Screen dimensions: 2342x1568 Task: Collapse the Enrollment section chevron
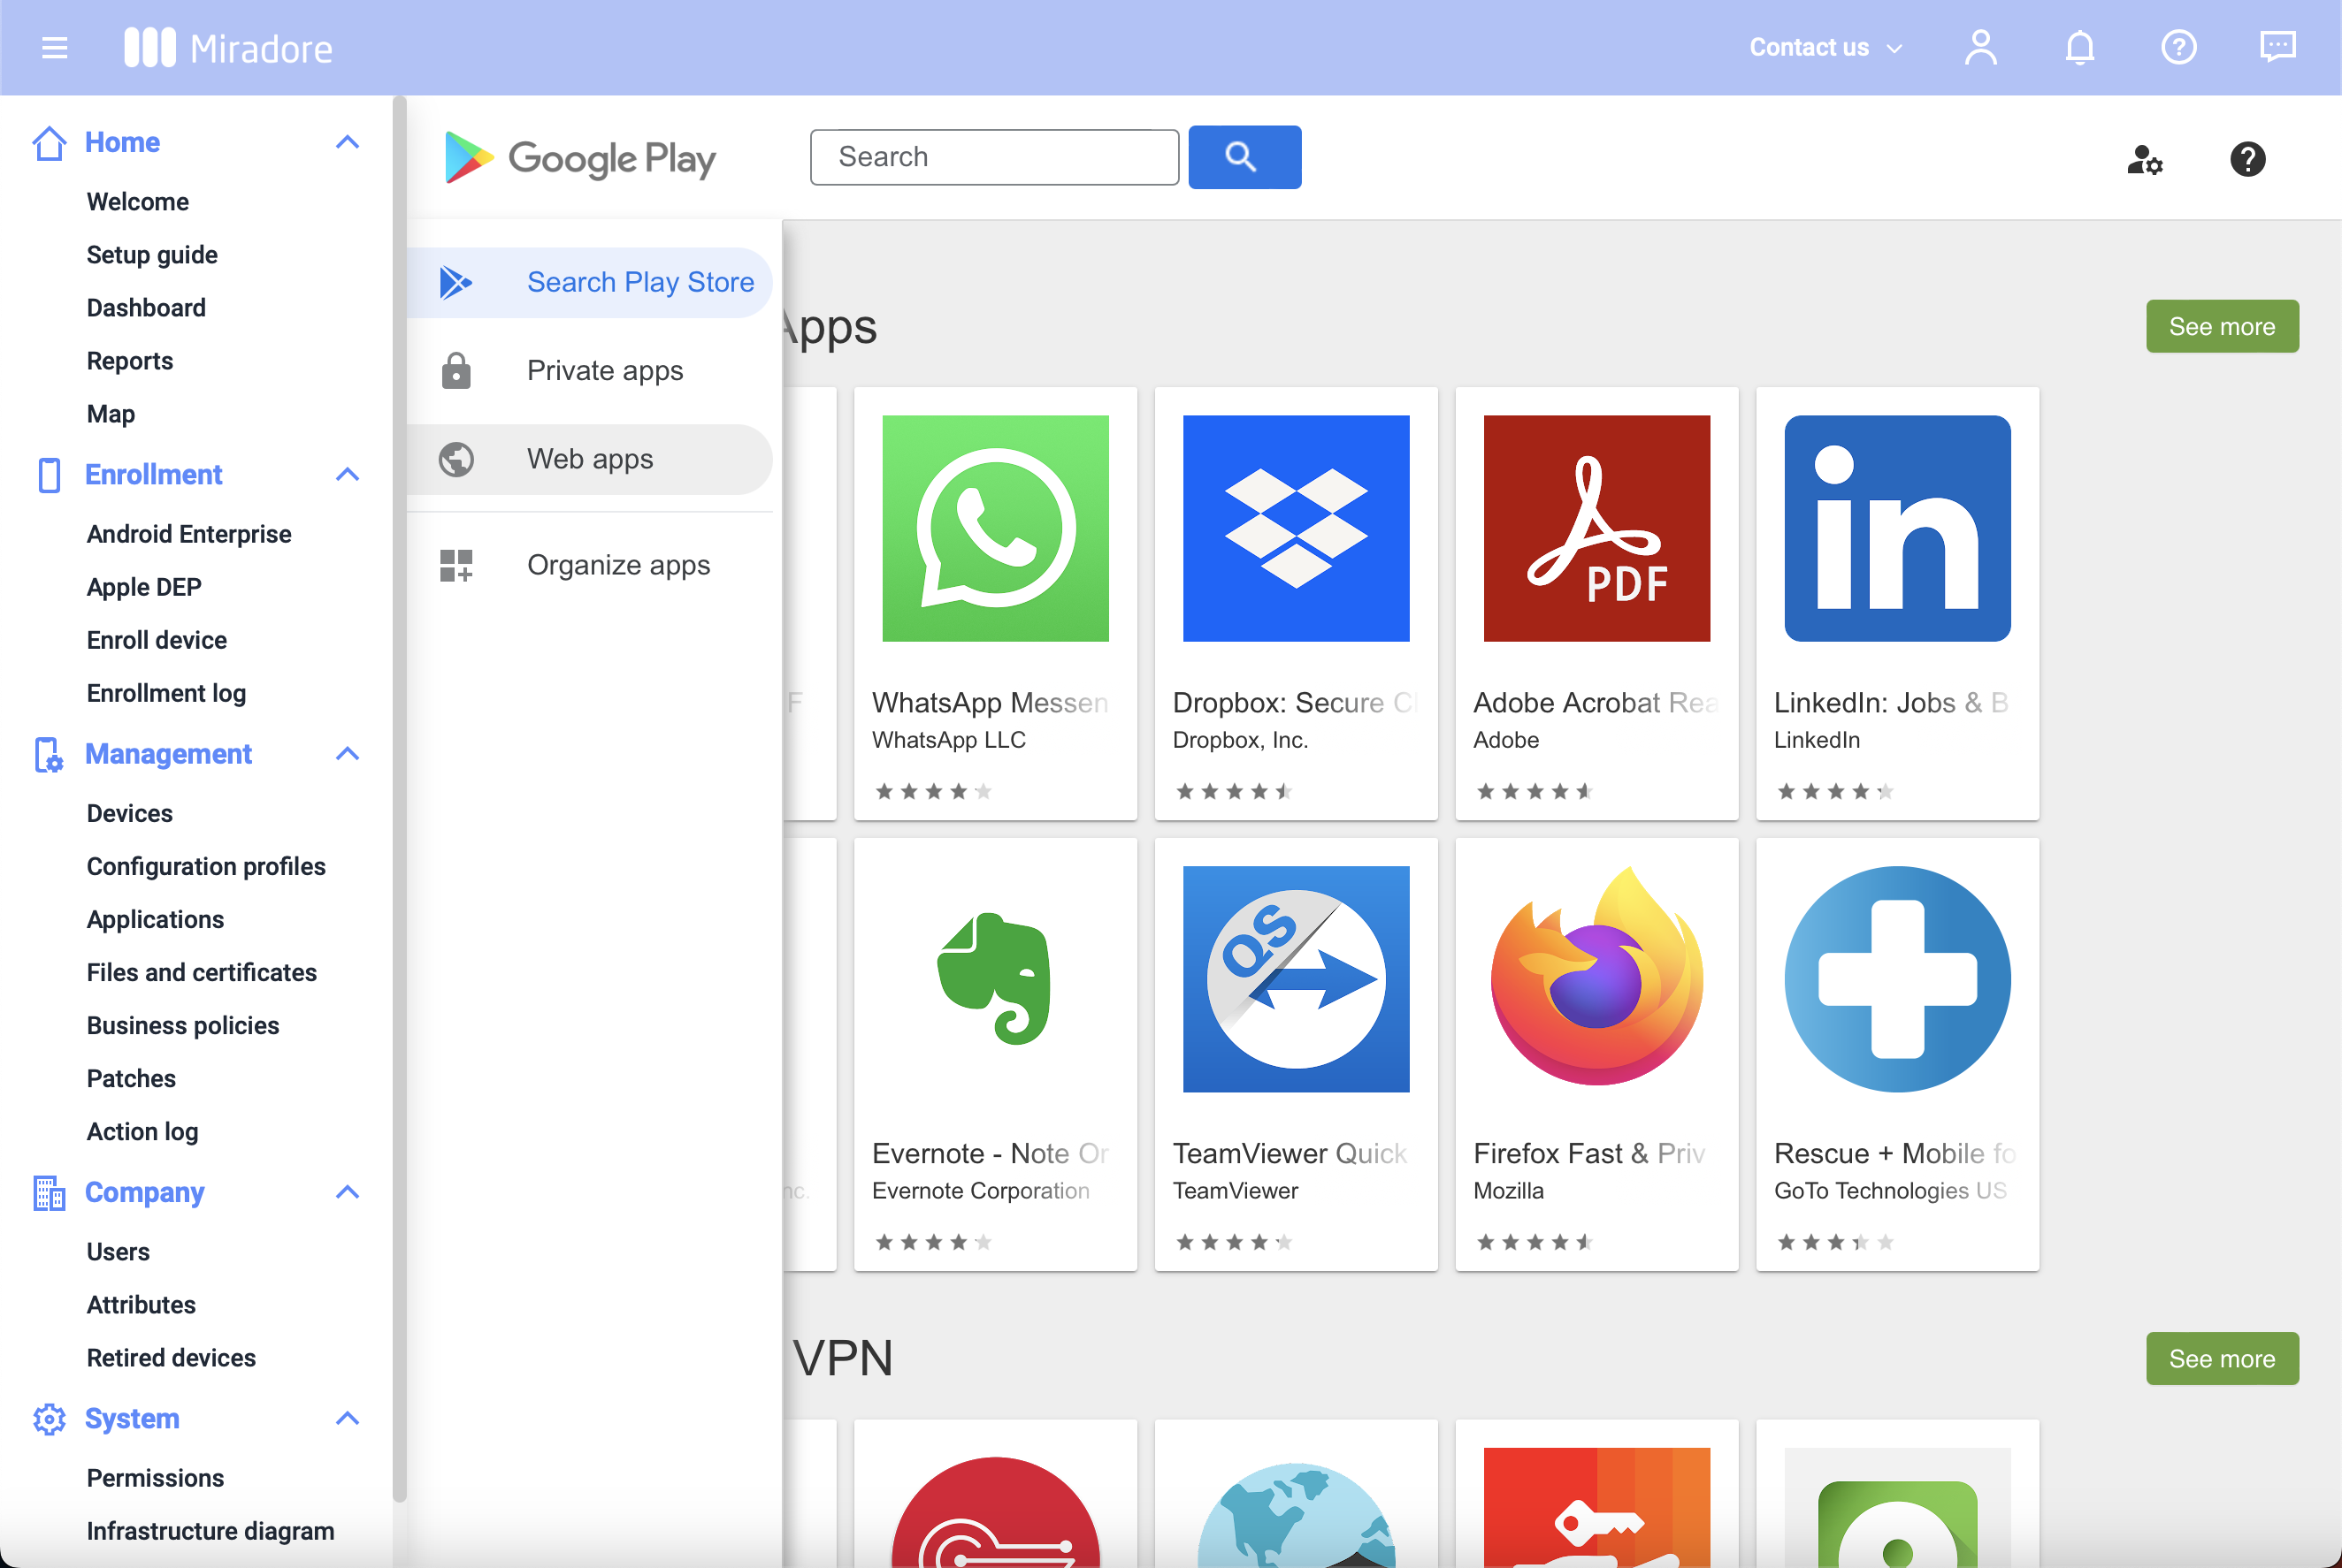click(x=348, y=474)
